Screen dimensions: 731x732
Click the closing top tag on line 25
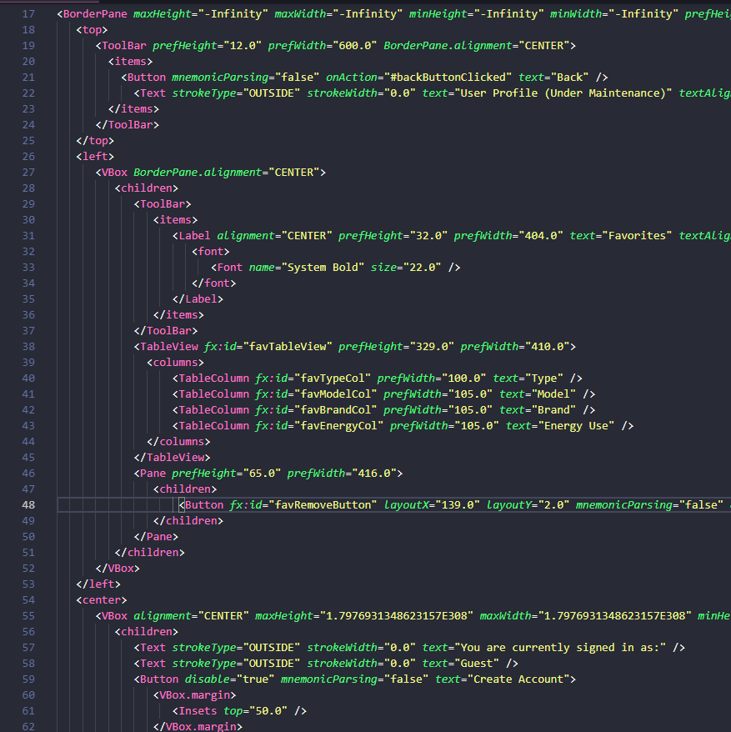click(x=95, y=141)
